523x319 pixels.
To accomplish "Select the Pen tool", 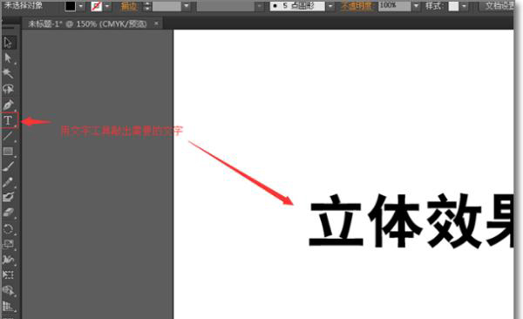I will 9,105.
